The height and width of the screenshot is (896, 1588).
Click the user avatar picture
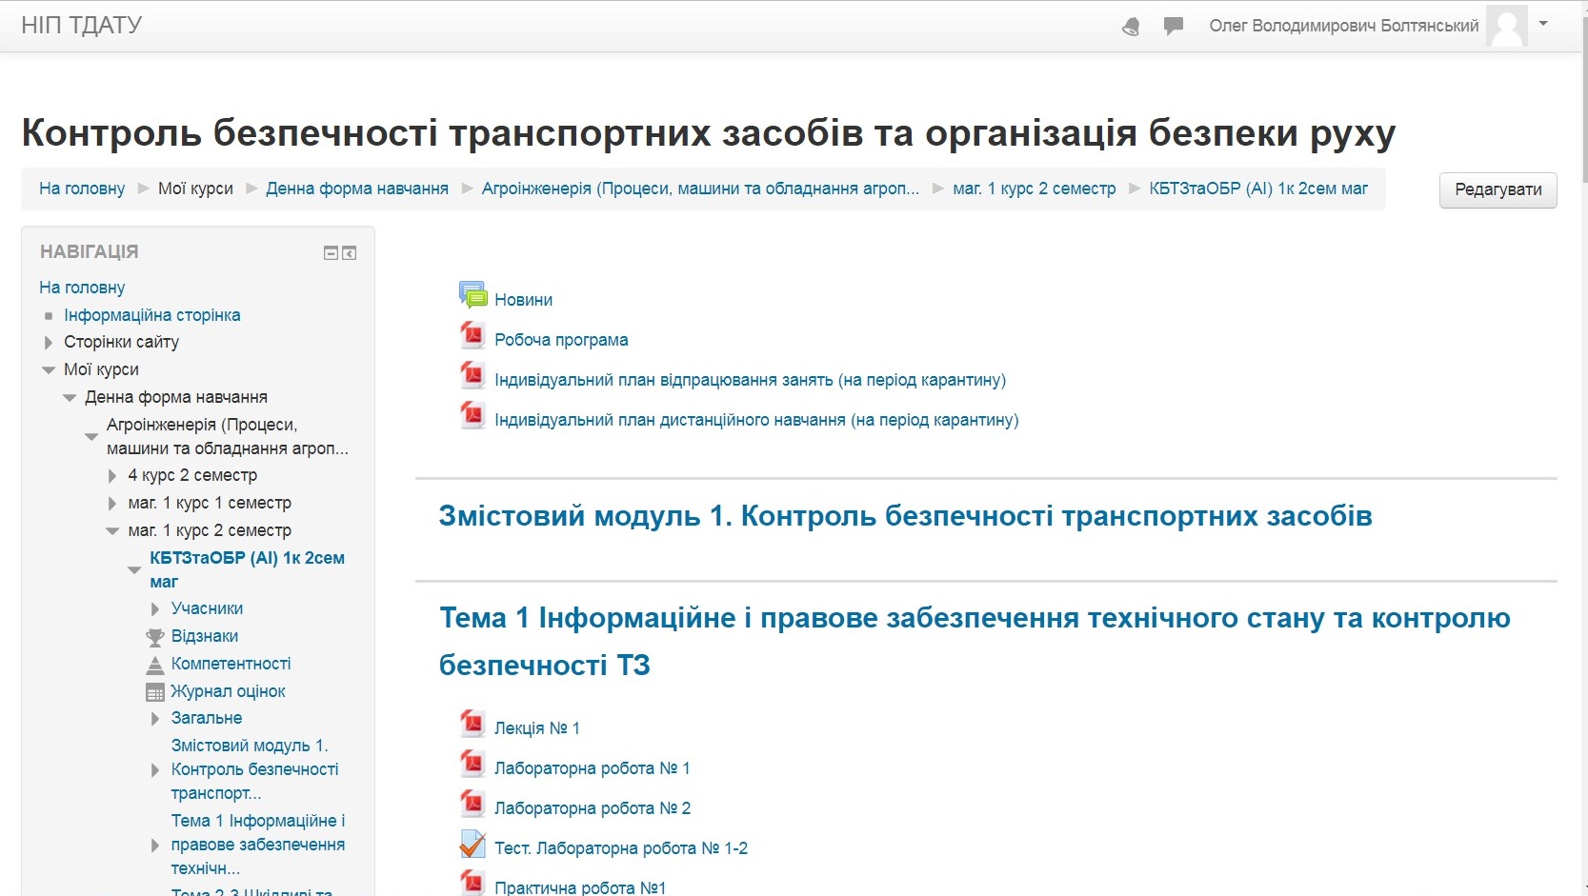point(1506,26)
